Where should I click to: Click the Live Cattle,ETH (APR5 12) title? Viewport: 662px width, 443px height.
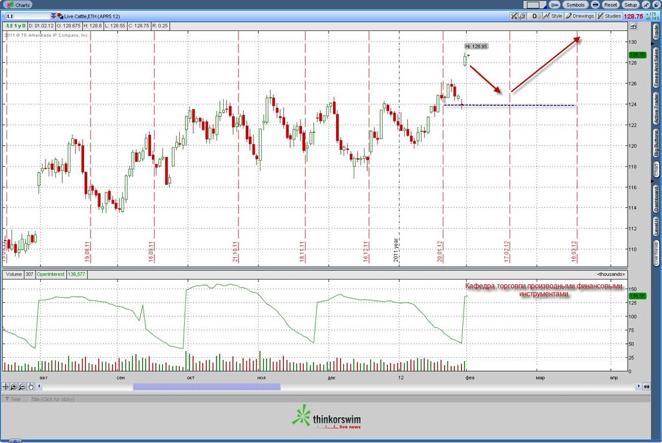(92, 16)
